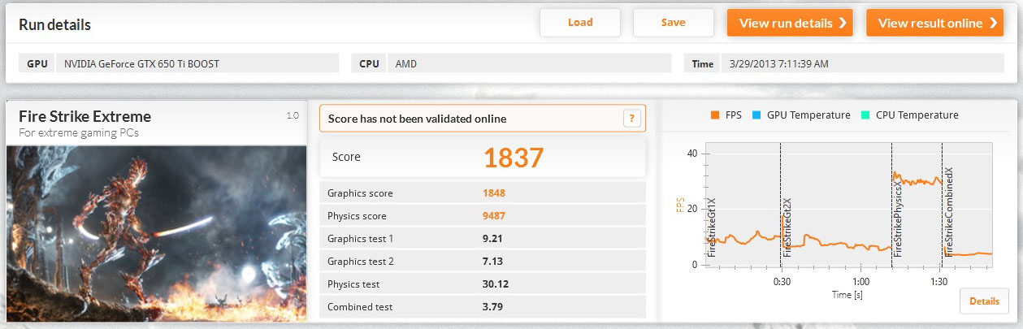Click the Fire Strike Extreme title
1023x329 pixels.
pos(85,116)
